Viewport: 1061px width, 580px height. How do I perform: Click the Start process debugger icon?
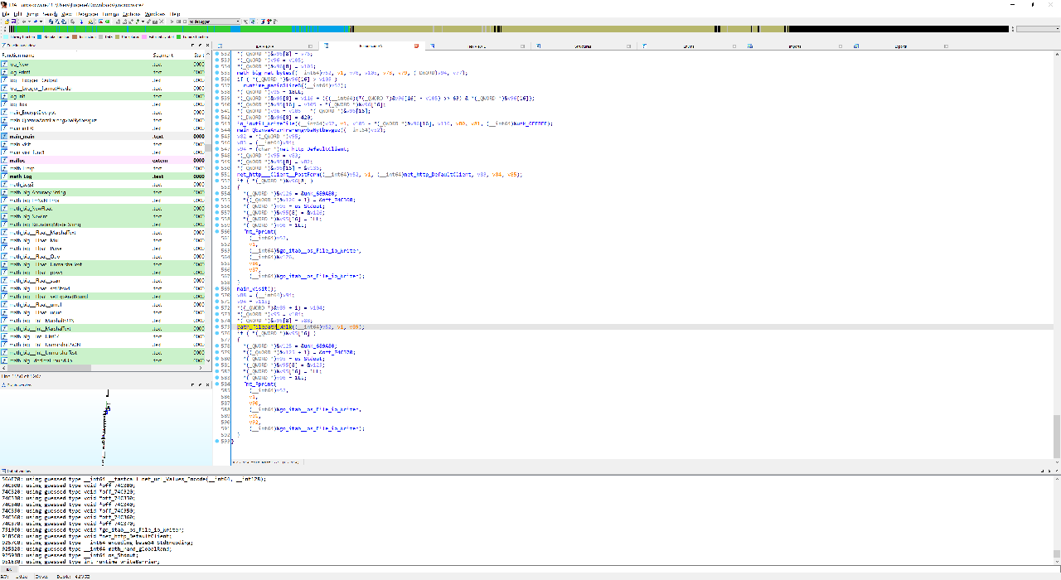coord(172,22)
